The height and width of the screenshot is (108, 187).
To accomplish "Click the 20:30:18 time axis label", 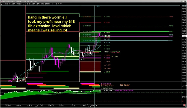I will [x=29, y=105].
